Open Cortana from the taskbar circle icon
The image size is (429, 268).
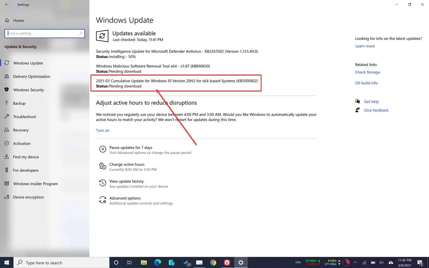pyautogui.click(x=116, y=263)
